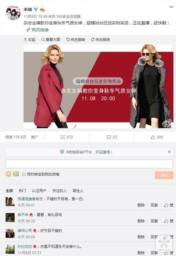The image size is (176, 256).
Task: Click inside the comment text box
Action: pyautogui.click(x=89, y=164)
